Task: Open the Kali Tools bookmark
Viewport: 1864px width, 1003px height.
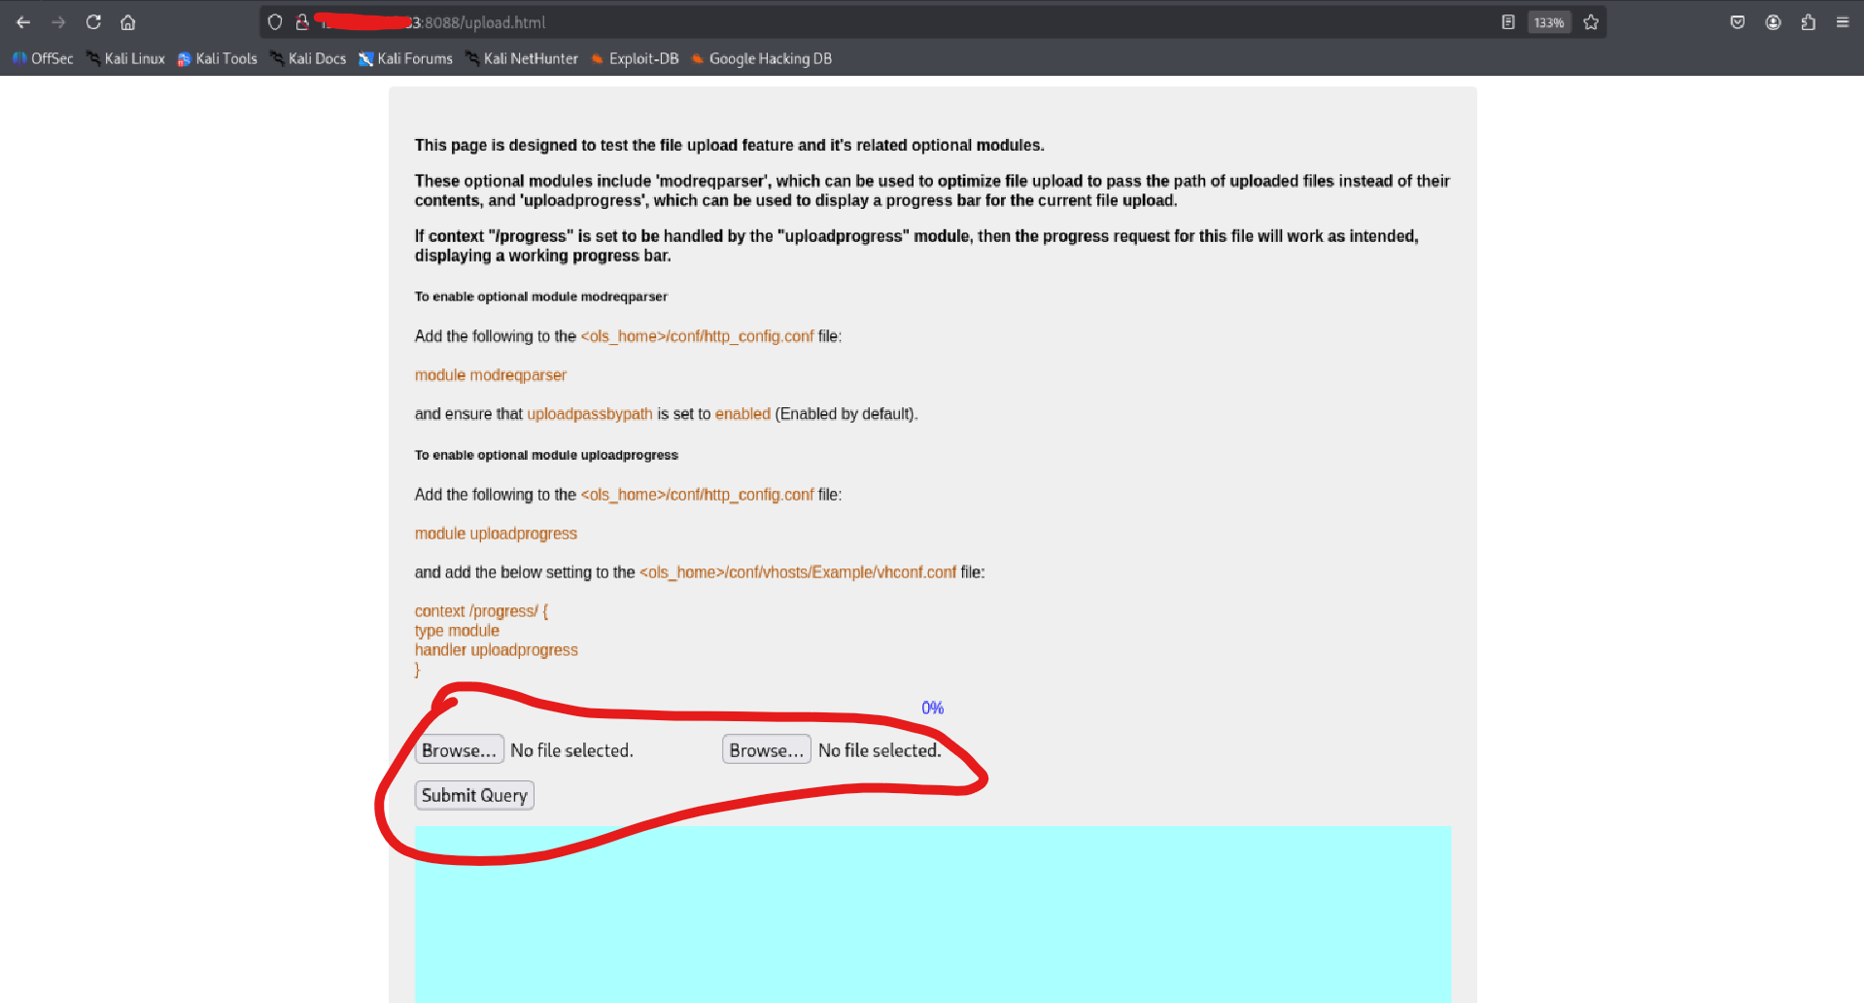Action: 218,58
